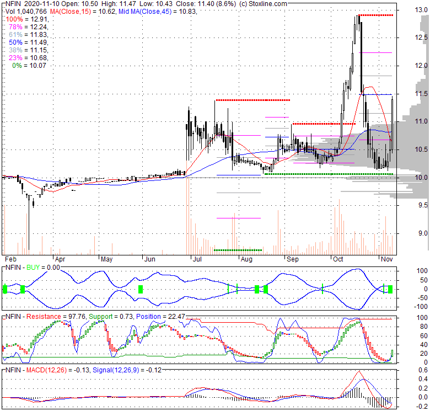Viewport: 430px width, 411px height.
Task: Click the 12.0 price axis label
Action: (x=421, y=65)
